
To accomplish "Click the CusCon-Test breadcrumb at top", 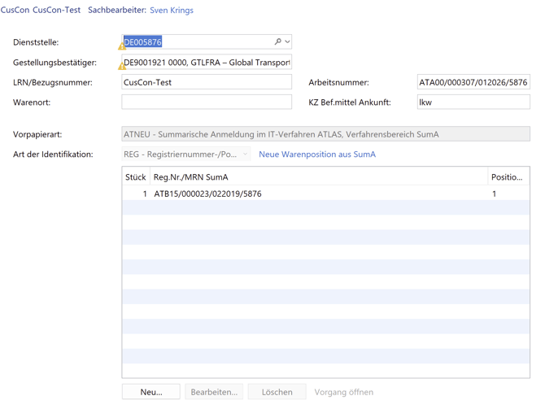I will coord(56,11).
